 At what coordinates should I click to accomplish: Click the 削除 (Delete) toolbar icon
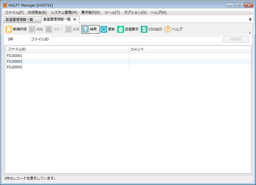(69, 29)
